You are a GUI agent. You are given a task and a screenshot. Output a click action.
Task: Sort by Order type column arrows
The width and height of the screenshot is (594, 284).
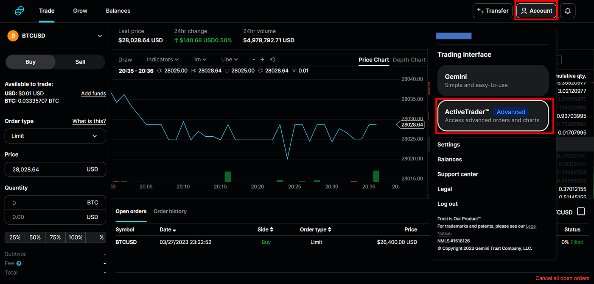330,229
